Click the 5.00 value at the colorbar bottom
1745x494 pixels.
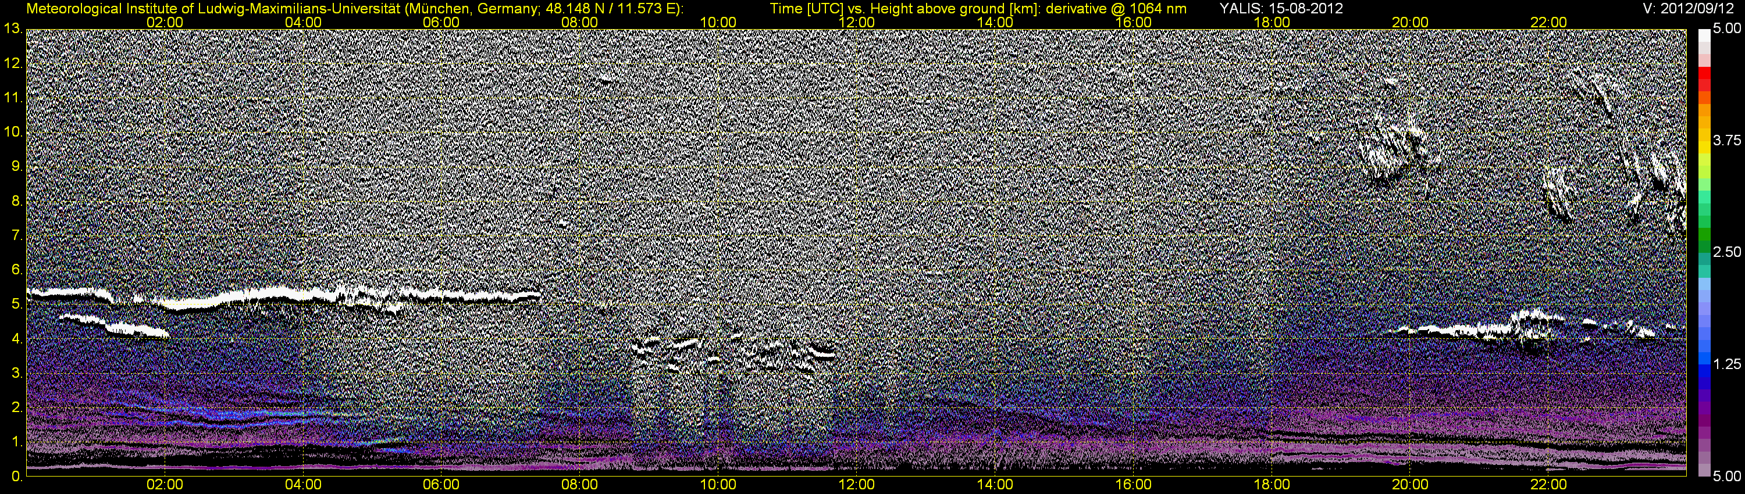(1727, 477)
